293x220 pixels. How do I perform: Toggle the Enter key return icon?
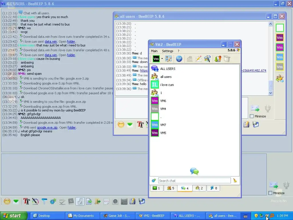point(80,201)
